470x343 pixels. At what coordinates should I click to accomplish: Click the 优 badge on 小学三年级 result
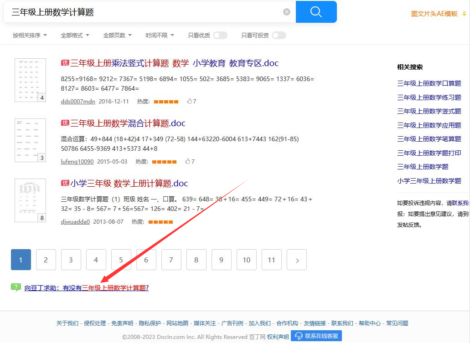coord(65,183)
